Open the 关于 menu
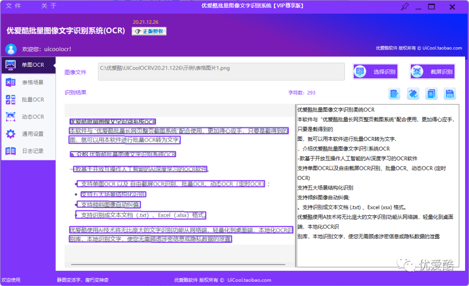 (x=49, y=6)
